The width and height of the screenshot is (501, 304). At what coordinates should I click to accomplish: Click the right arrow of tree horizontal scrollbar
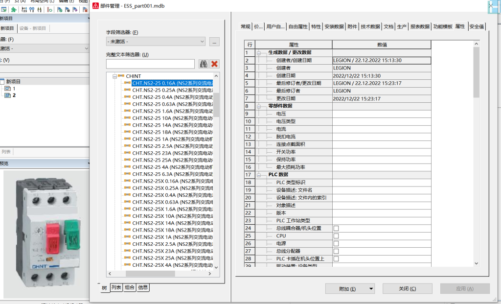pos(209,274)
